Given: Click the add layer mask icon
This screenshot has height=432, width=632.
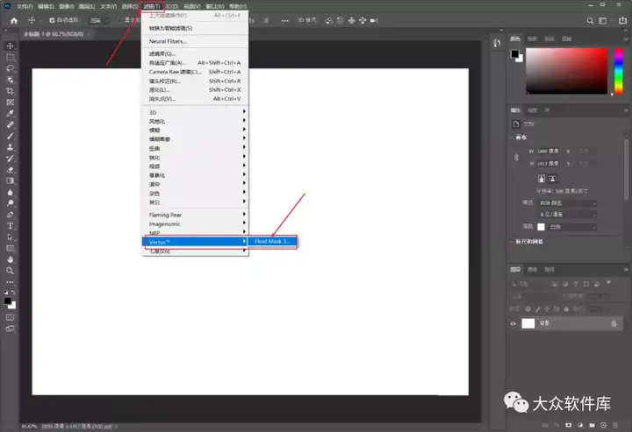Looking at the screenshot, I should pos(568,425).
